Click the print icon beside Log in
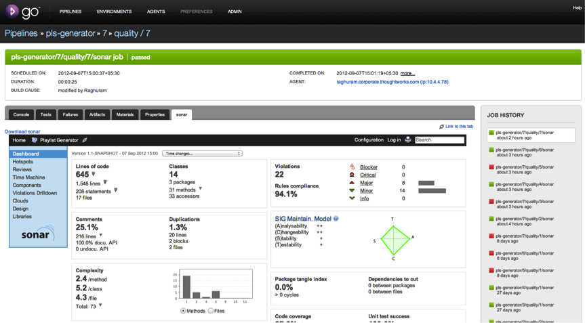This screenshot has width=585, height=323. pos(408,140)
